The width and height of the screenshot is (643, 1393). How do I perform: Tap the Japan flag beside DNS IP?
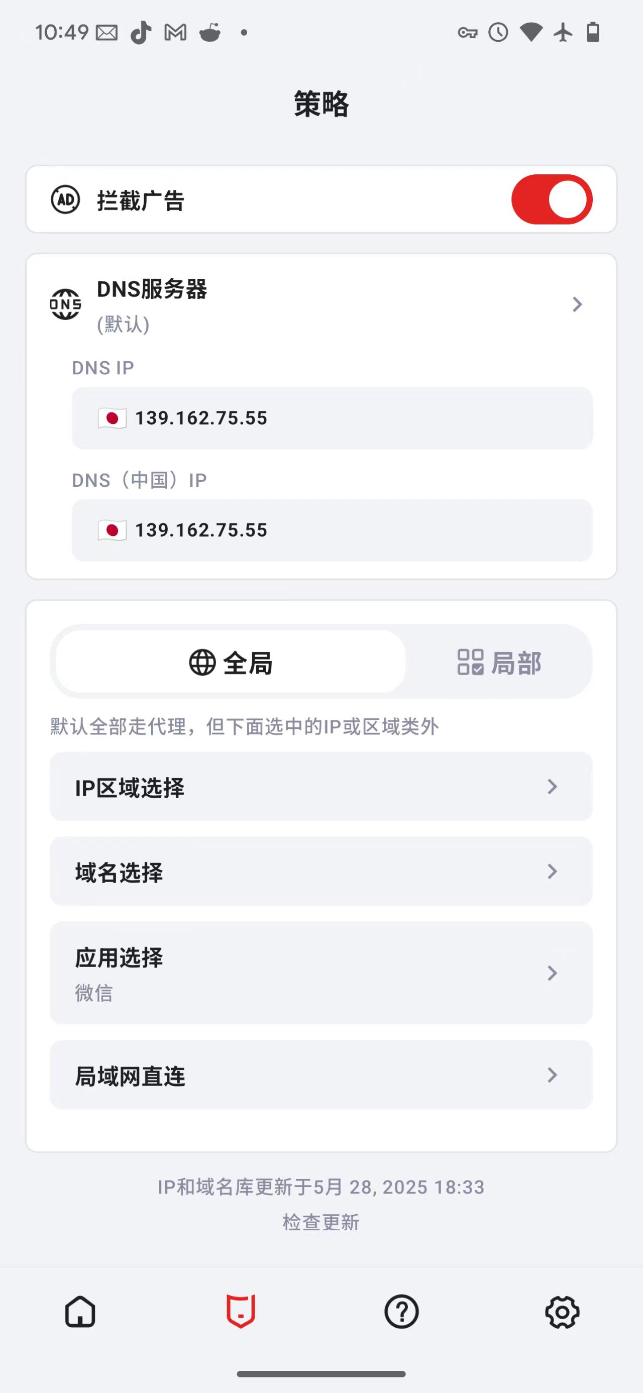coord(112,418)
